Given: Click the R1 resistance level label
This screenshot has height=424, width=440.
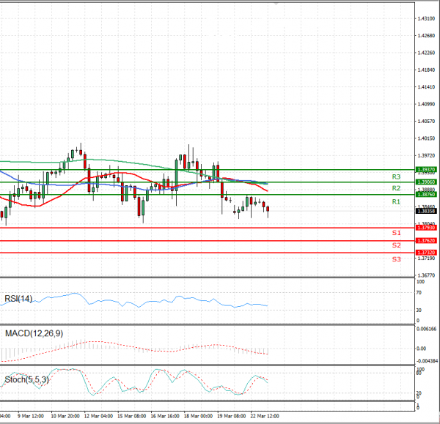Looking at the screenshot, I should [x=395, y=201].
